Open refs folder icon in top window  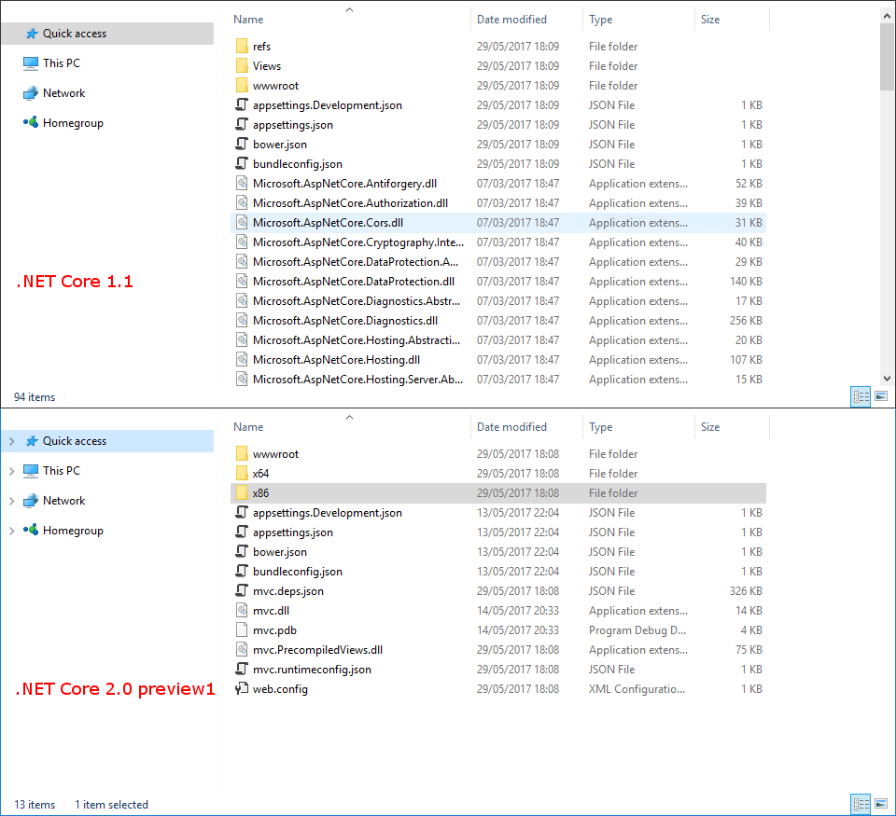click(x=243, y=46)
